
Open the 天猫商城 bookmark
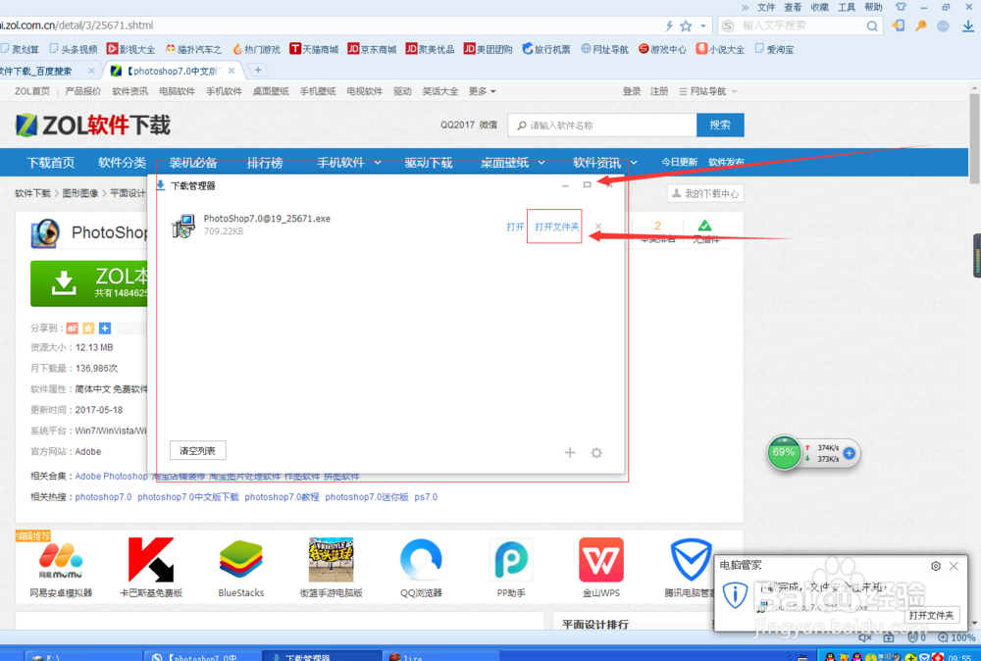click(x=314, y=49)
